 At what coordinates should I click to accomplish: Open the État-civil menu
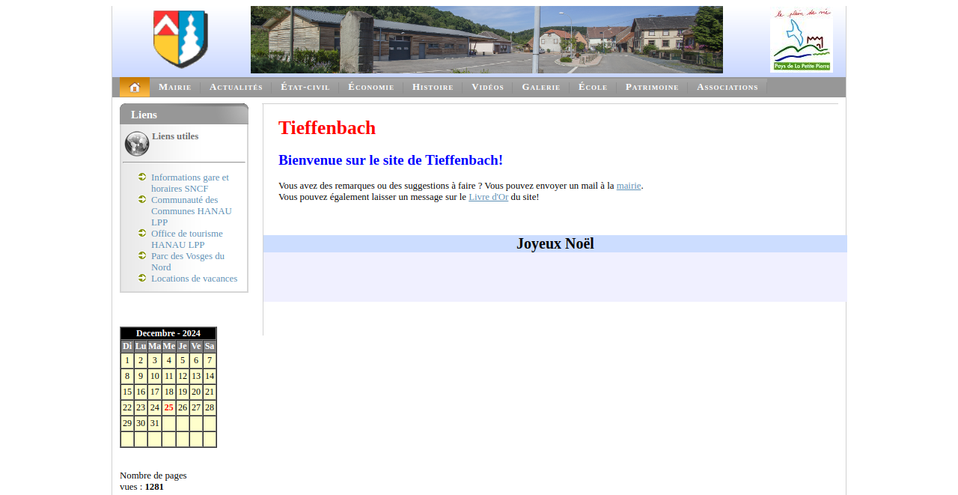305,87
